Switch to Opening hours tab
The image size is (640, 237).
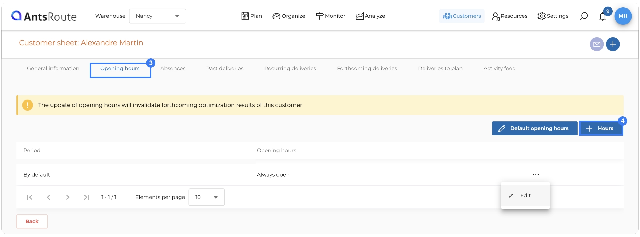pyautogui.click(x=120, y=68)
